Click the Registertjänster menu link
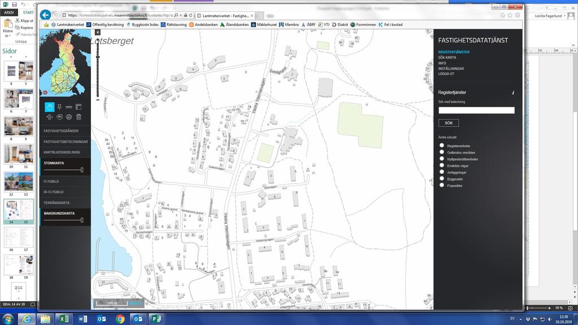The height and width of the screenshot is (325, 578). (454, 52)
